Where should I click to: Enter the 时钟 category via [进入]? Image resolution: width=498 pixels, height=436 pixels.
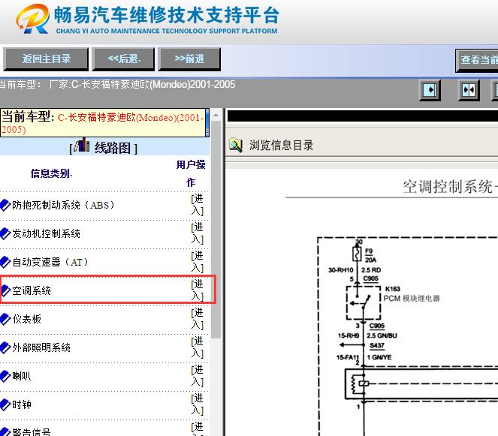198,404
